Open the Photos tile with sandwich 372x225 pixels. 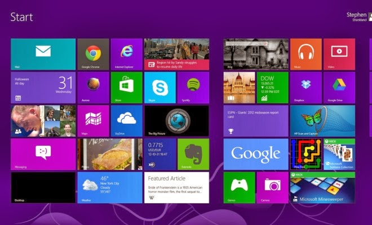(110, 154)
